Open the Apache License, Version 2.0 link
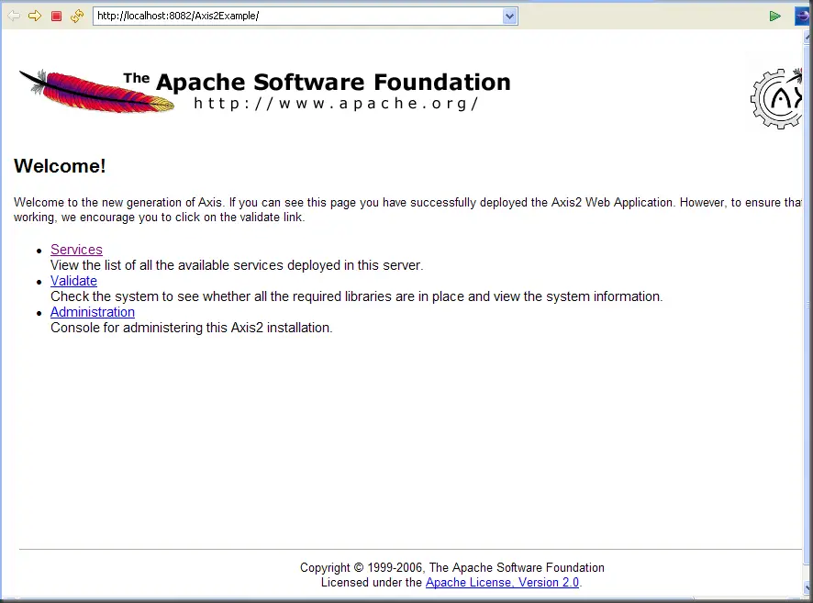 coord(502,582)
